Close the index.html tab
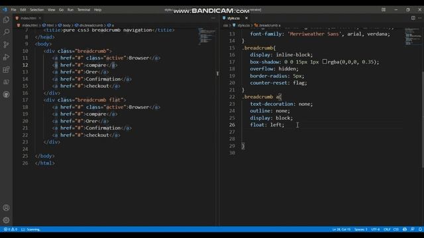 pyautogui.click(x=40, y=18)
